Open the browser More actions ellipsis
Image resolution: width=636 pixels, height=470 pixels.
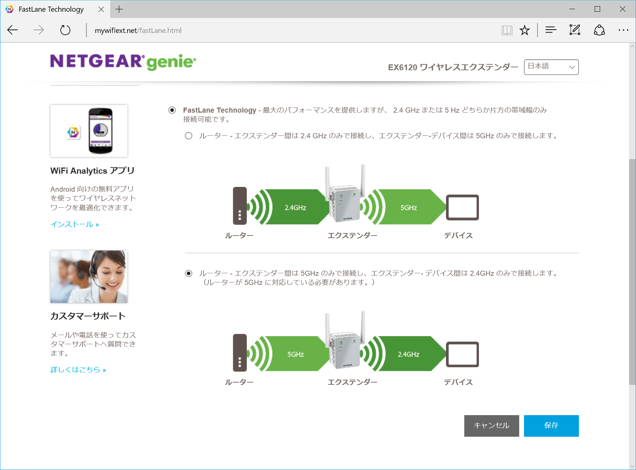click(x=623, y=30)
